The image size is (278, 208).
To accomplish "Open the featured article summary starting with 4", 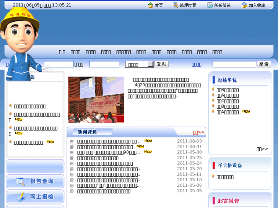I will pos(164,91).
